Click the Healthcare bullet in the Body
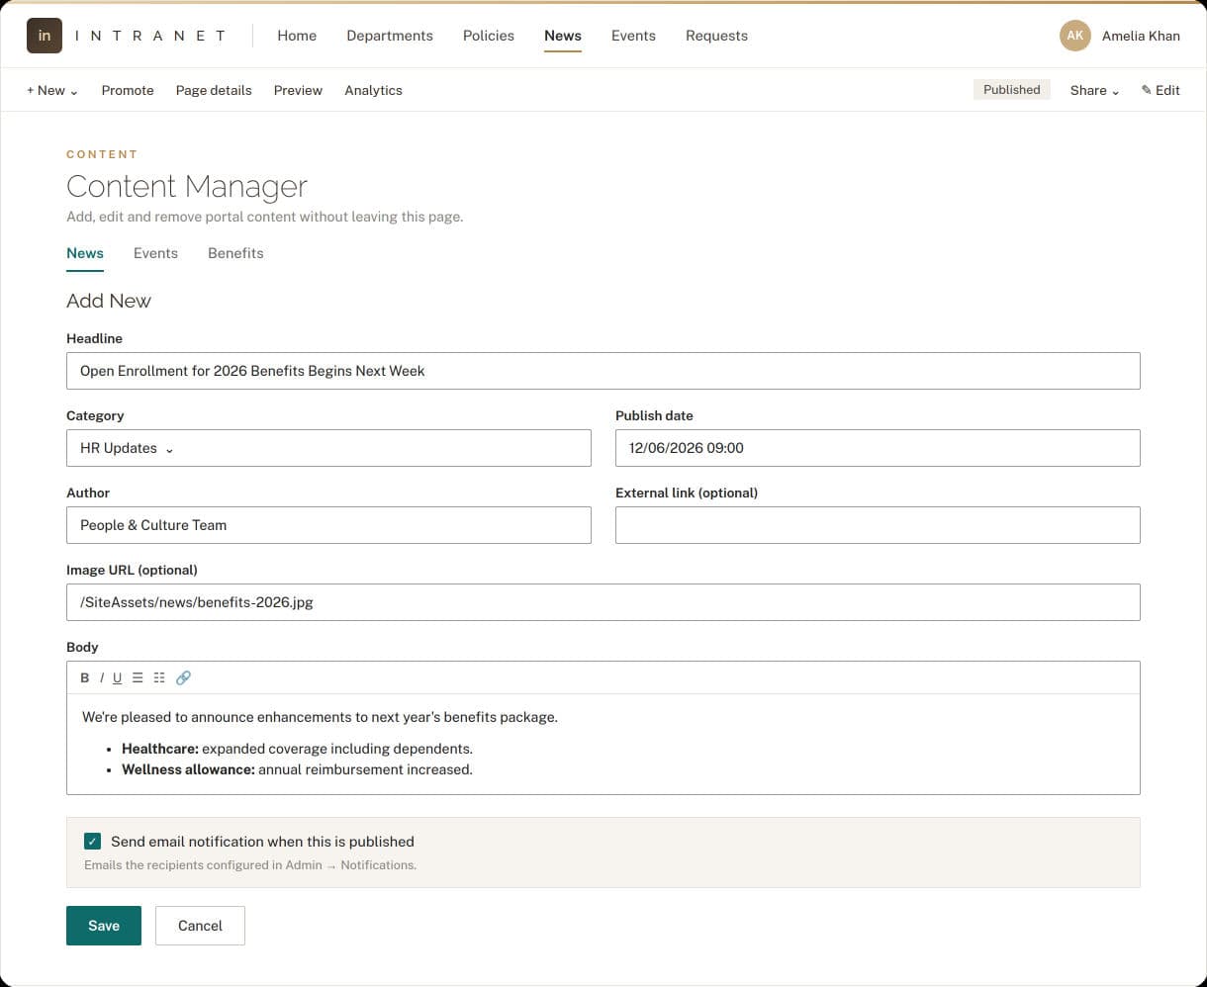The image size is (1207, 987). click(297, 749)
